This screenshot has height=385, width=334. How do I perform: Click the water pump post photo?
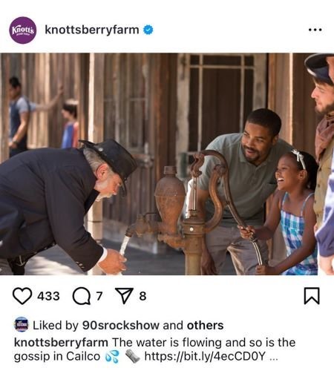[167, 164]
